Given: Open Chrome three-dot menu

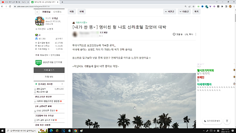Looking at the screenshot, I should 234,6.
